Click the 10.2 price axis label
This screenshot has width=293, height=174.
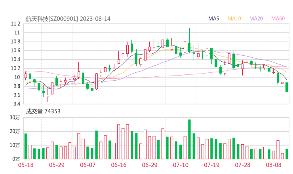tap(15, 68)
